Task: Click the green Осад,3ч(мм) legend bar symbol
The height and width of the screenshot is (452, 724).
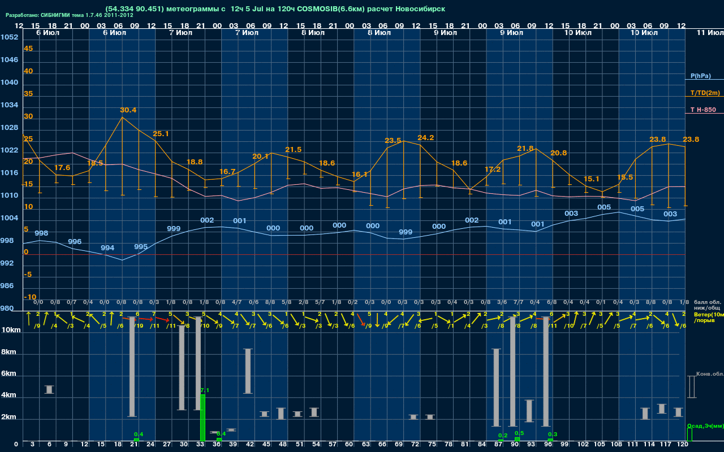Action: point(689,434)
